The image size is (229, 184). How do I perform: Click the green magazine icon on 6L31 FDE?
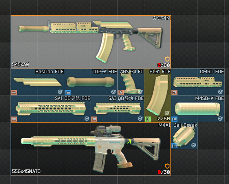point(148,119)
